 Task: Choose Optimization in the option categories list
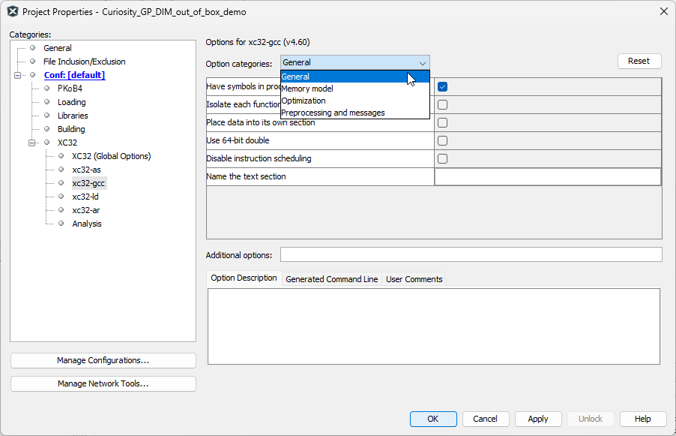click(x=304, y=101)
